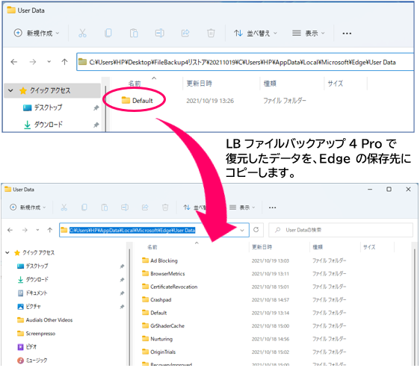
Task: Click the User Dataの検索 search box
Action: (x=341, y=230)
